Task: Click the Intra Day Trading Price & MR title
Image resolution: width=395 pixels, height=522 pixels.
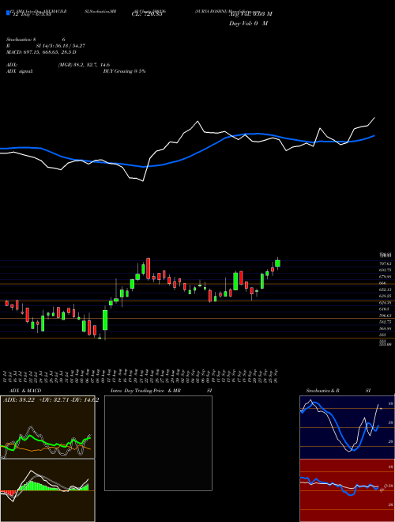Action: 145,391
